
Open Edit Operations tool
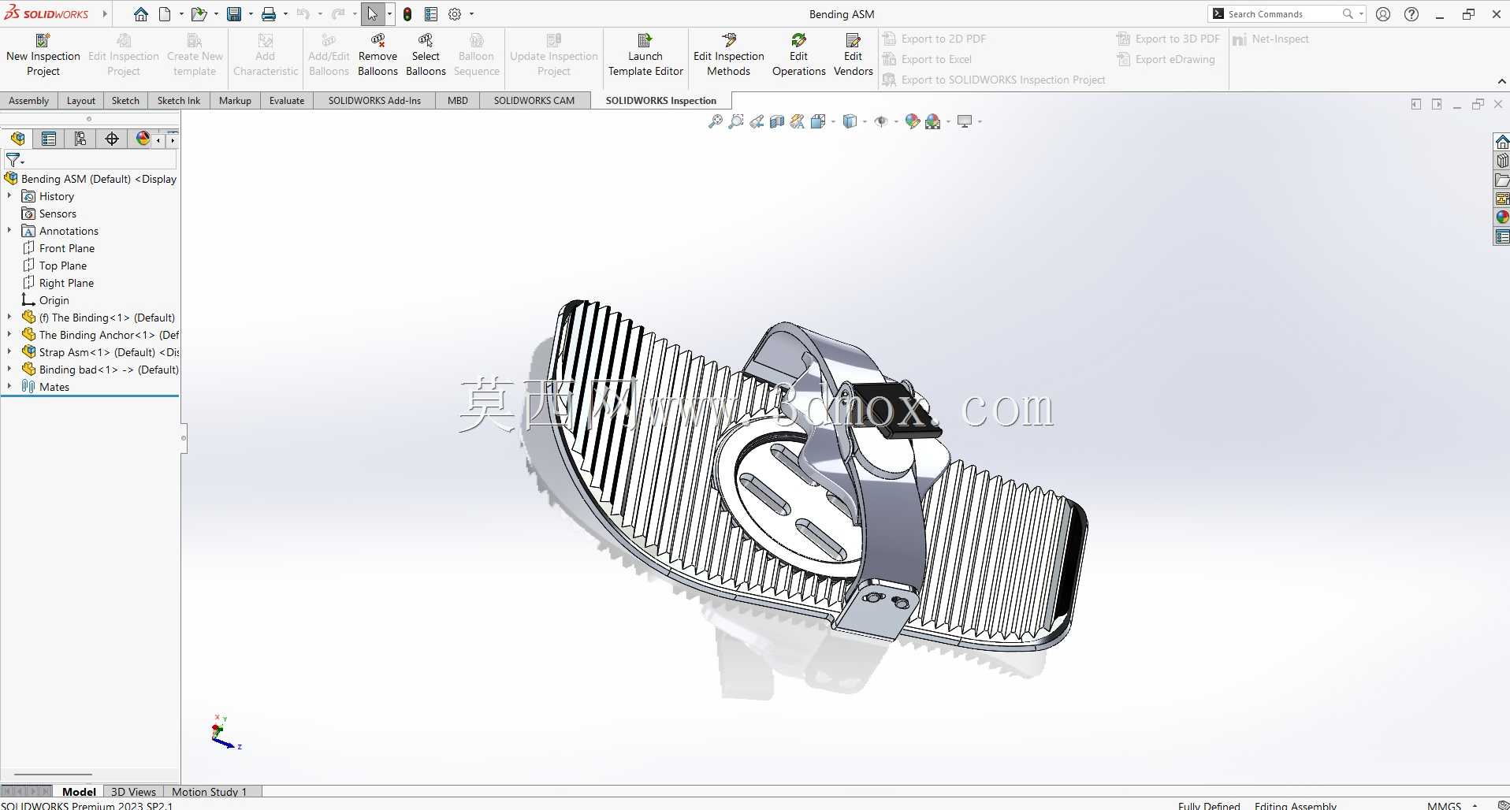coord(798,55)
